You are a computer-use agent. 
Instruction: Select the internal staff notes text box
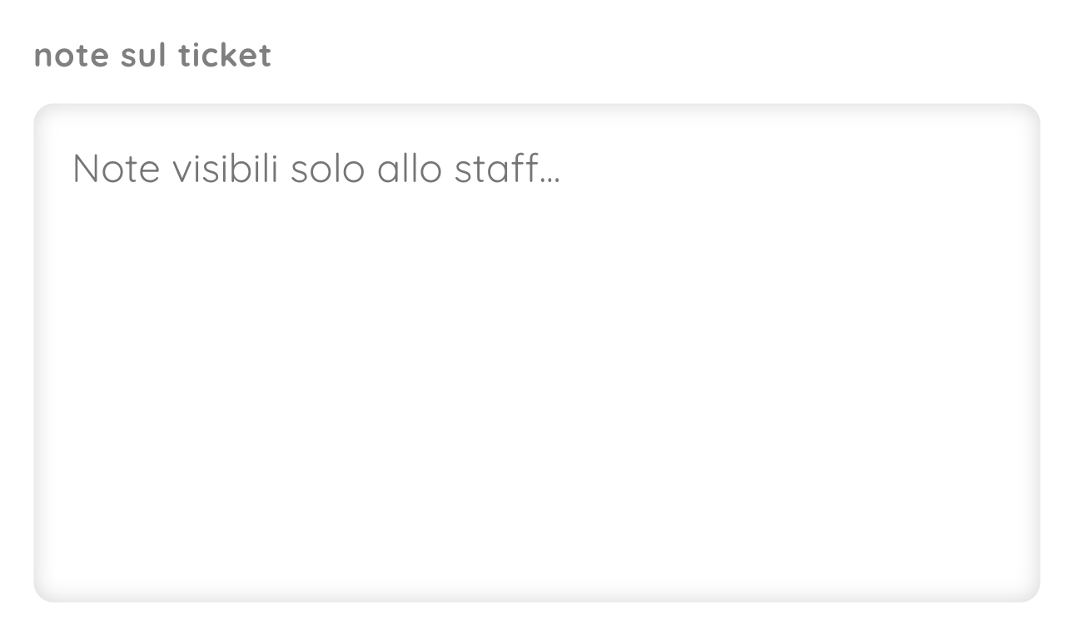pyautogui.click(x=536, y=352)
